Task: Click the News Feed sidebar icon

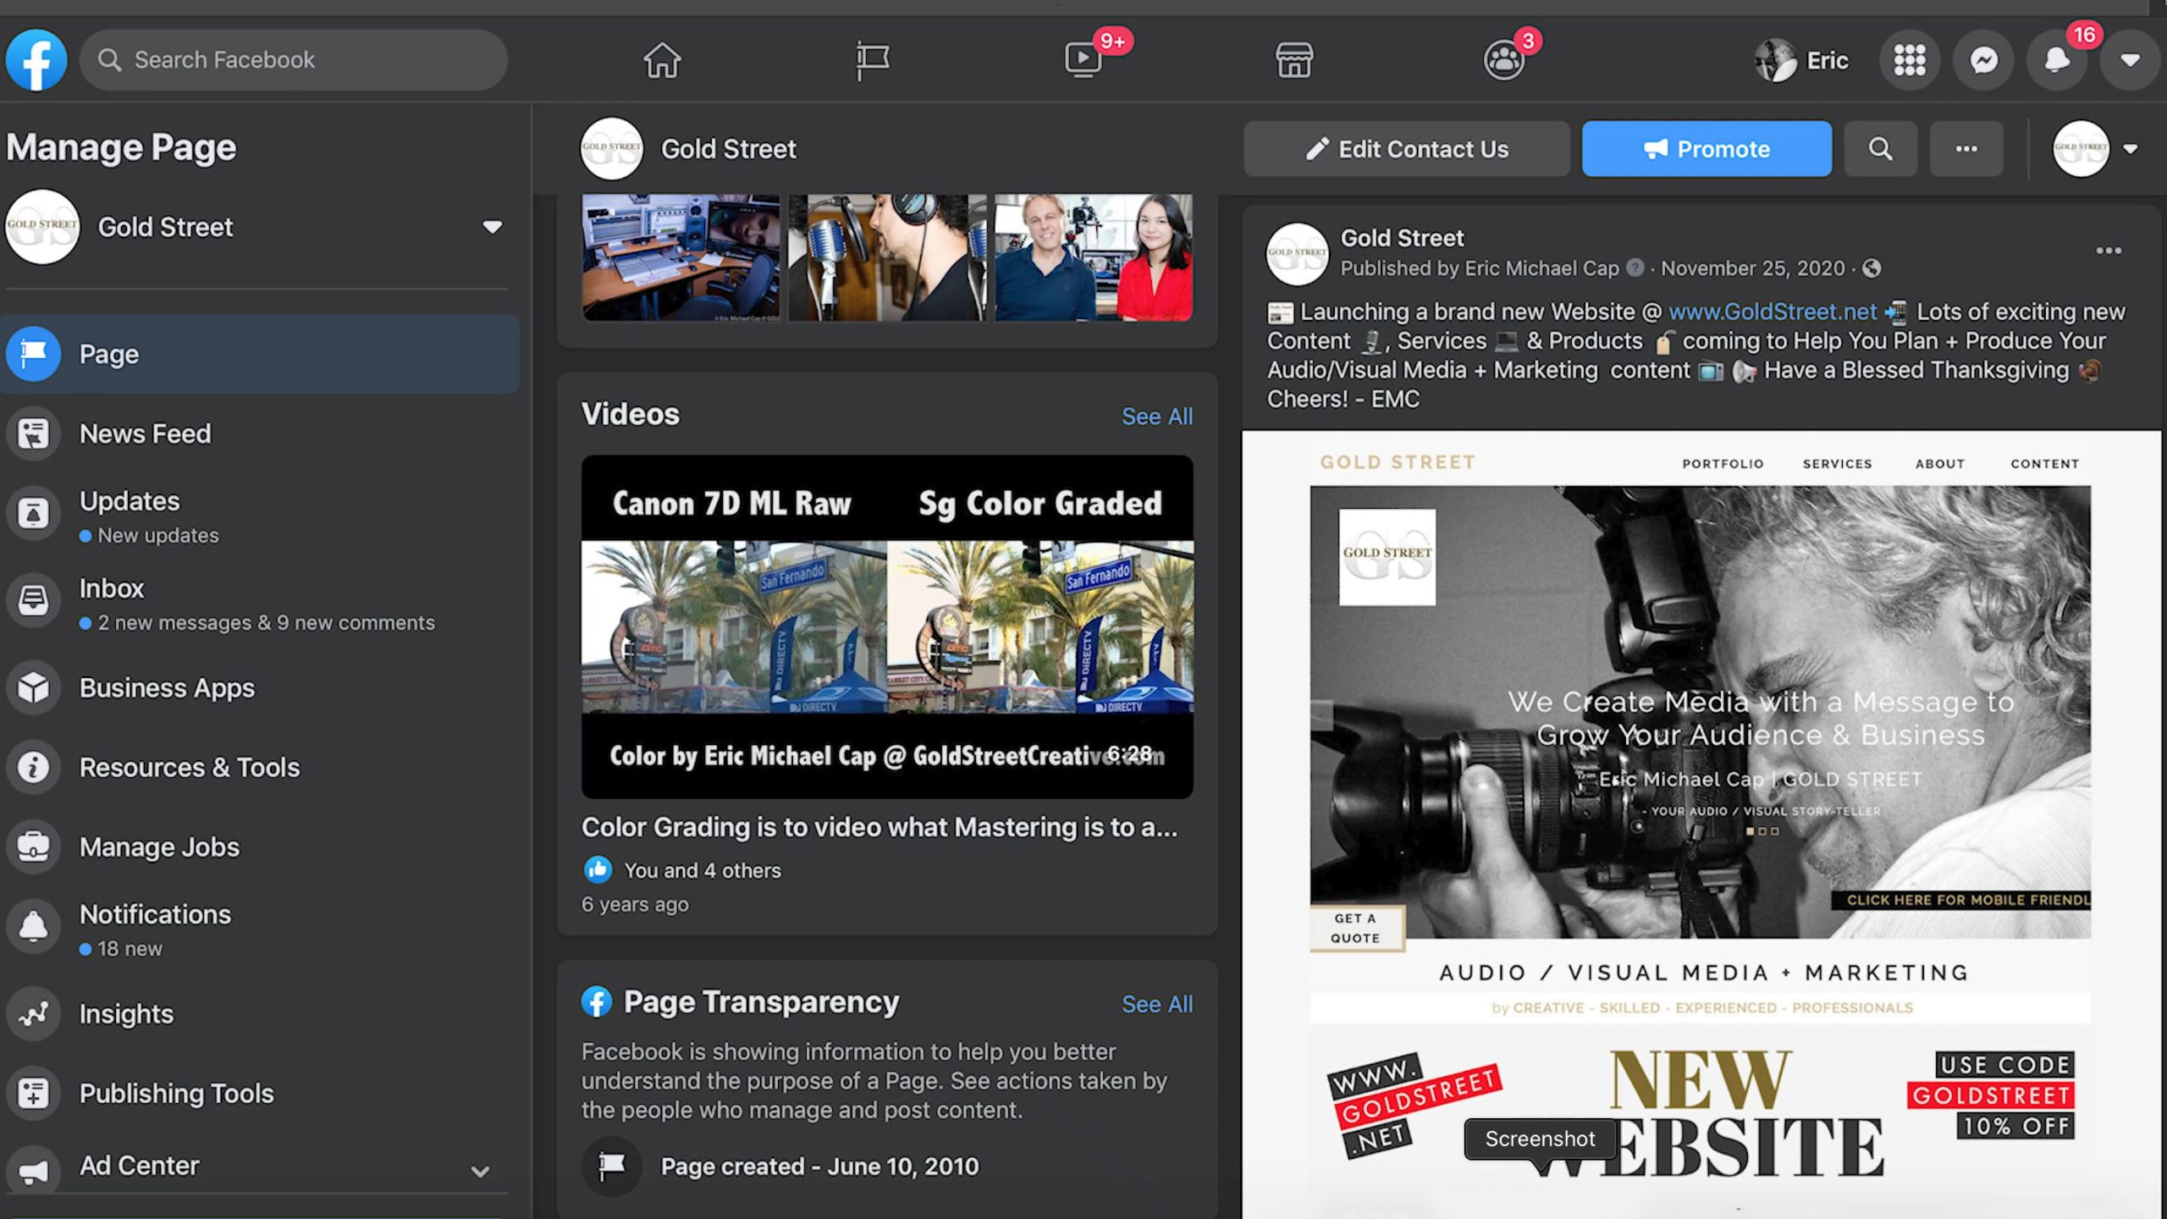Action: point(33,433)
